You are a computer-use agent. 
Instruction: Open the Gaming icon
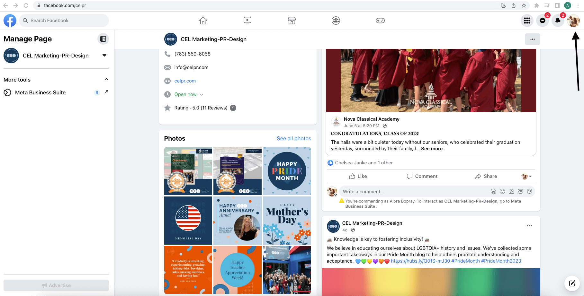point(380,21)
